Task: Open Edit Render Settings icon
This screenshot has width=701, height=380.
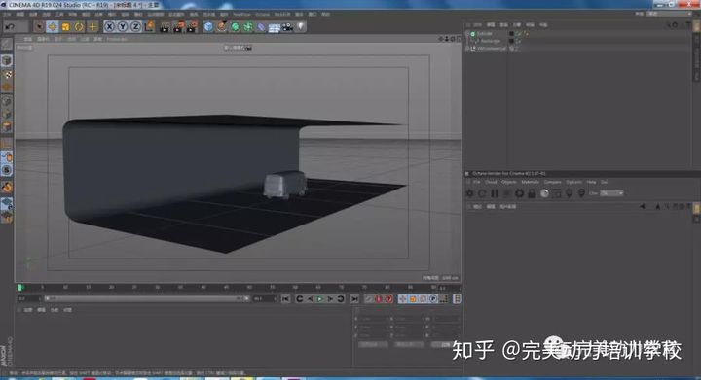Action: 192,27
